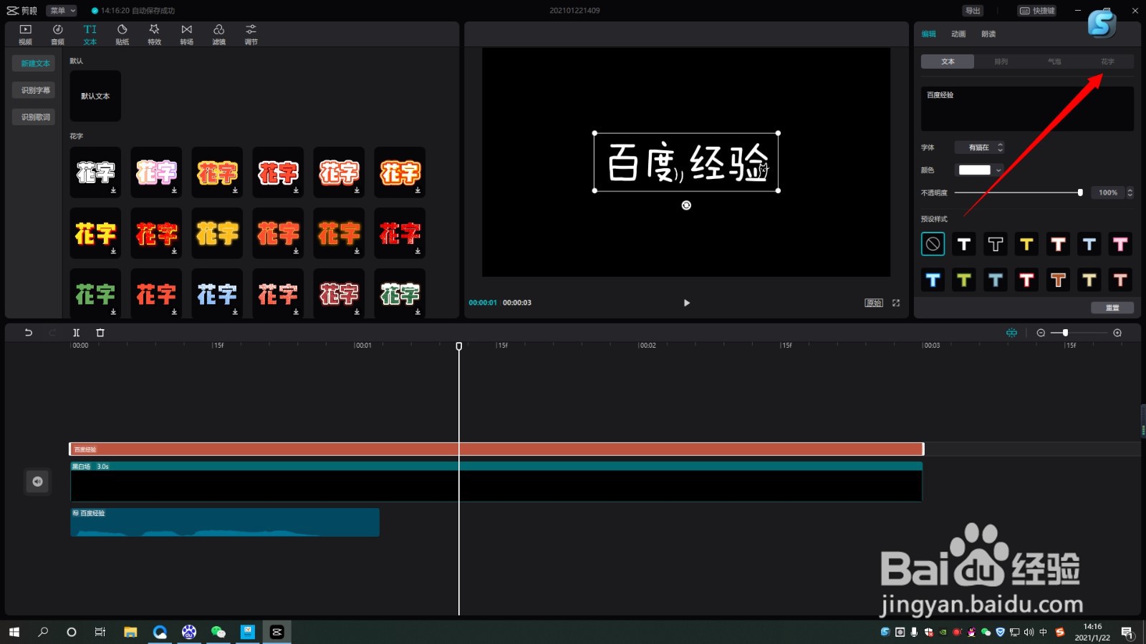
Task: Click the timeline zoom-out minus icon
Action: (x=1041, y=333)
